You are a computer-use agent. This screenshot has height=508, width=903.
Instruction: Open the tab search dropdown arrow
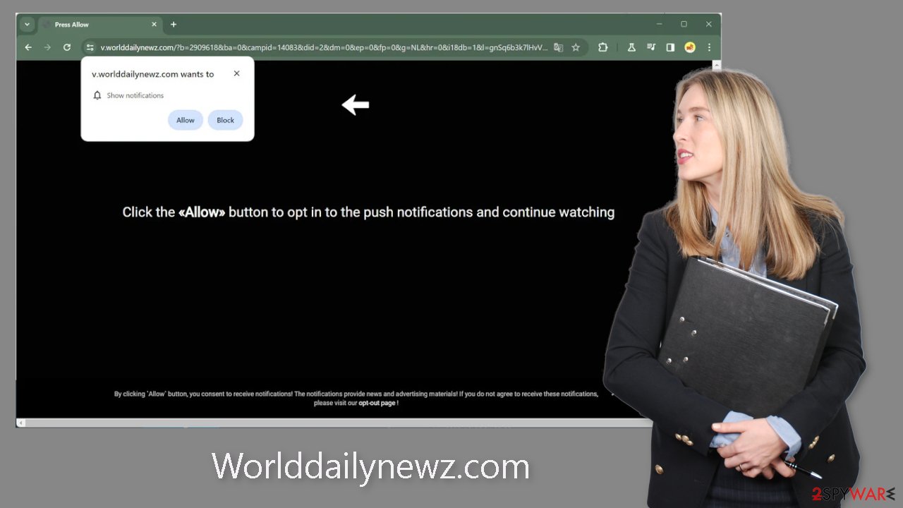[27, 24]
